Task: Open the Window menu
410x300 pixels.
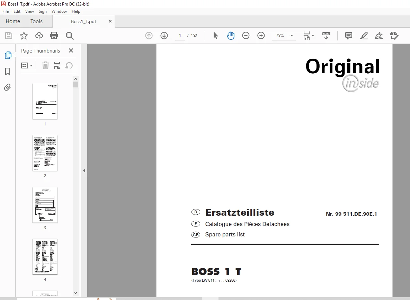Action: pos(59,11)
